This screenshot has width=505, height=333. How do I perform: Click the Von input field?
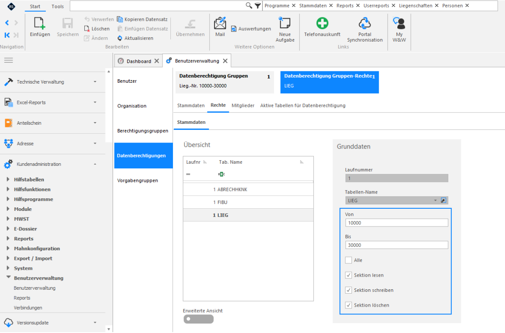396,223
